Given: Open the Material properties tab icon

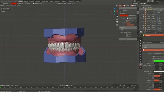Looking at the screenshot, I should pos(141,65).
